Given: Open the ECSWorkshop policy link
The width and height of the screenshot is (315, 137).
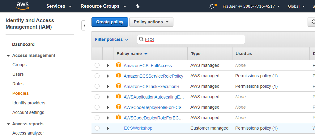Looking at the screenshot, I should 138,128.
